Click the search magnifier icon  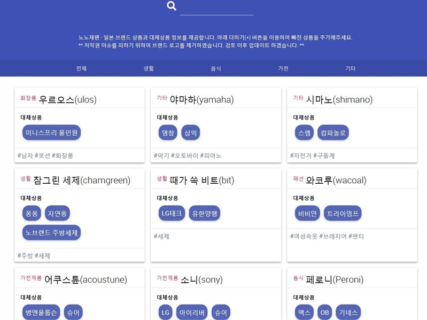172,6
